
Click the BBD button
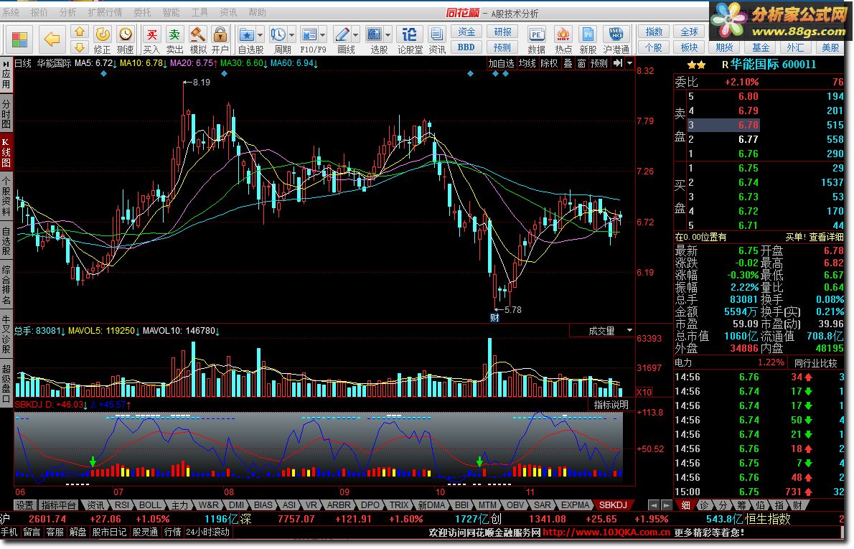(x=466, y=47)
